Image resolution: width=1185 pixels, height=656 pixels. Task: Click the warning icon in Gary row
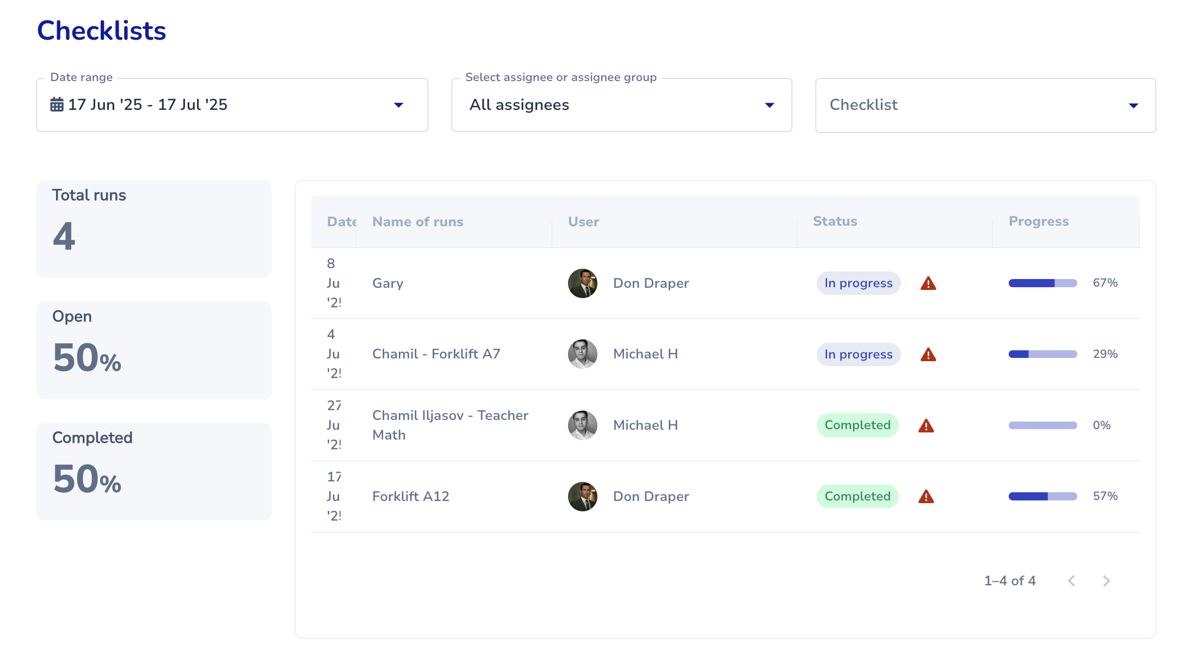[928, 283]
